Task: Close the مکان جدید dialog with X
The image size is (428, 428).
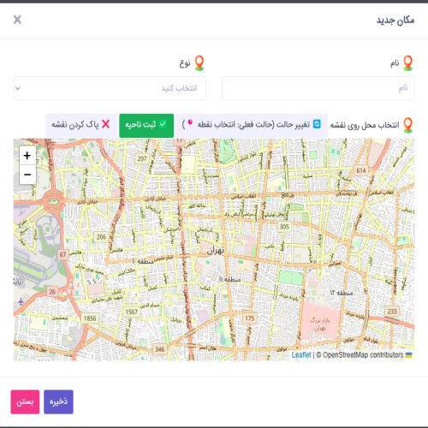Action: tap(17, 20)
